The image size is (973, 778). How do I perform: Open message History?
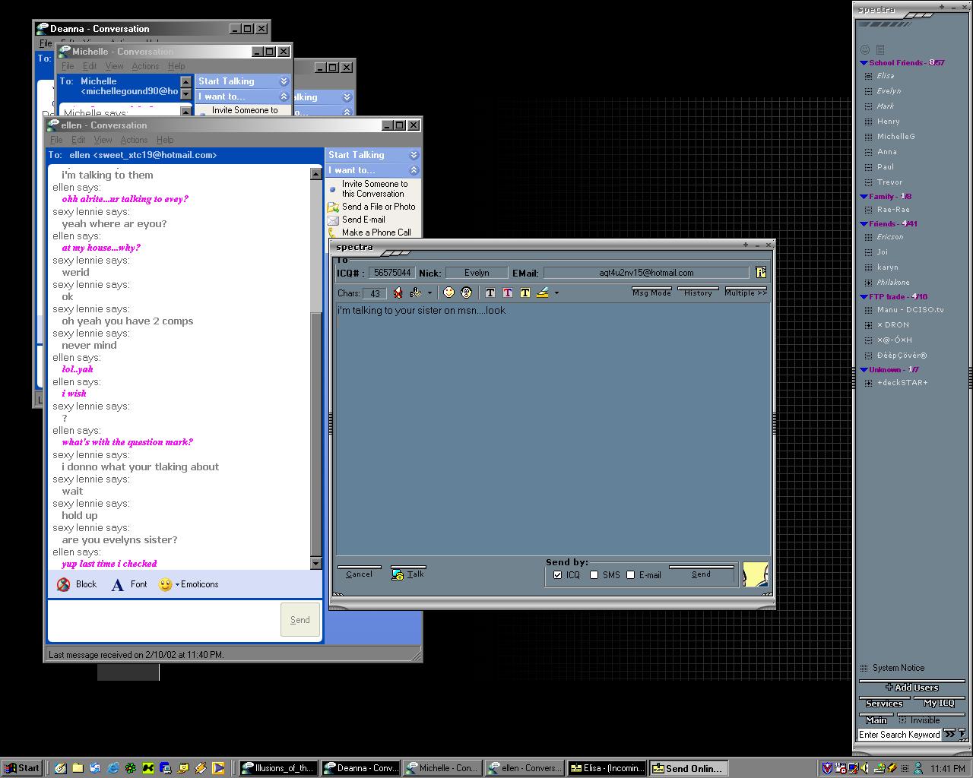698,293
